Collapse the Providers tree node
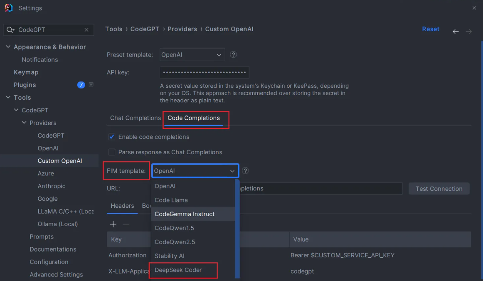This screenshot has width=483, height=281. click(24, 123)
